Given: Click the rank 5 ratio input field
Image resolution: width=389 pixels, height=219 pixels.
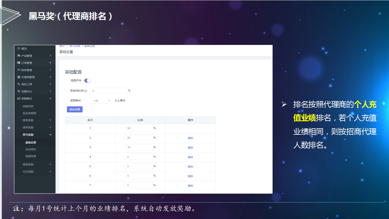Looking at the screenshot, I should pos(139,166).
